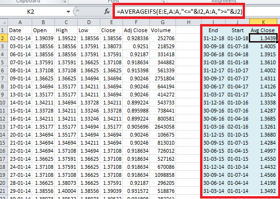Open the Name Box dropdown arrow

[68, 12]
